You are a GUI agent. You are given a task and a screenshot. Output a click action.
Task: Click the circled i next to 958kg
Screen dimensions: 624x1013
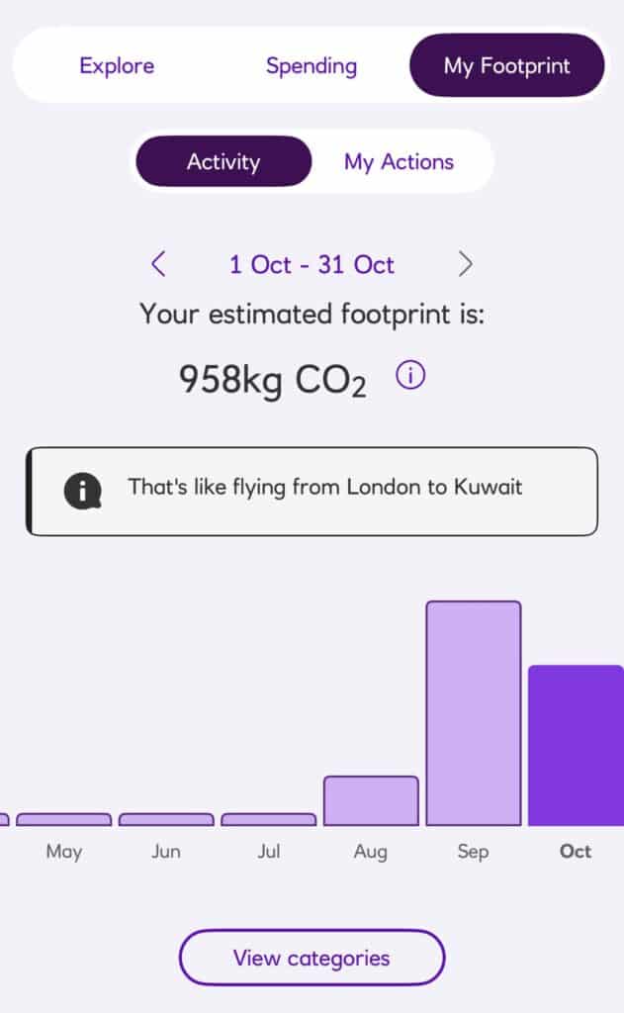[409, 375]
